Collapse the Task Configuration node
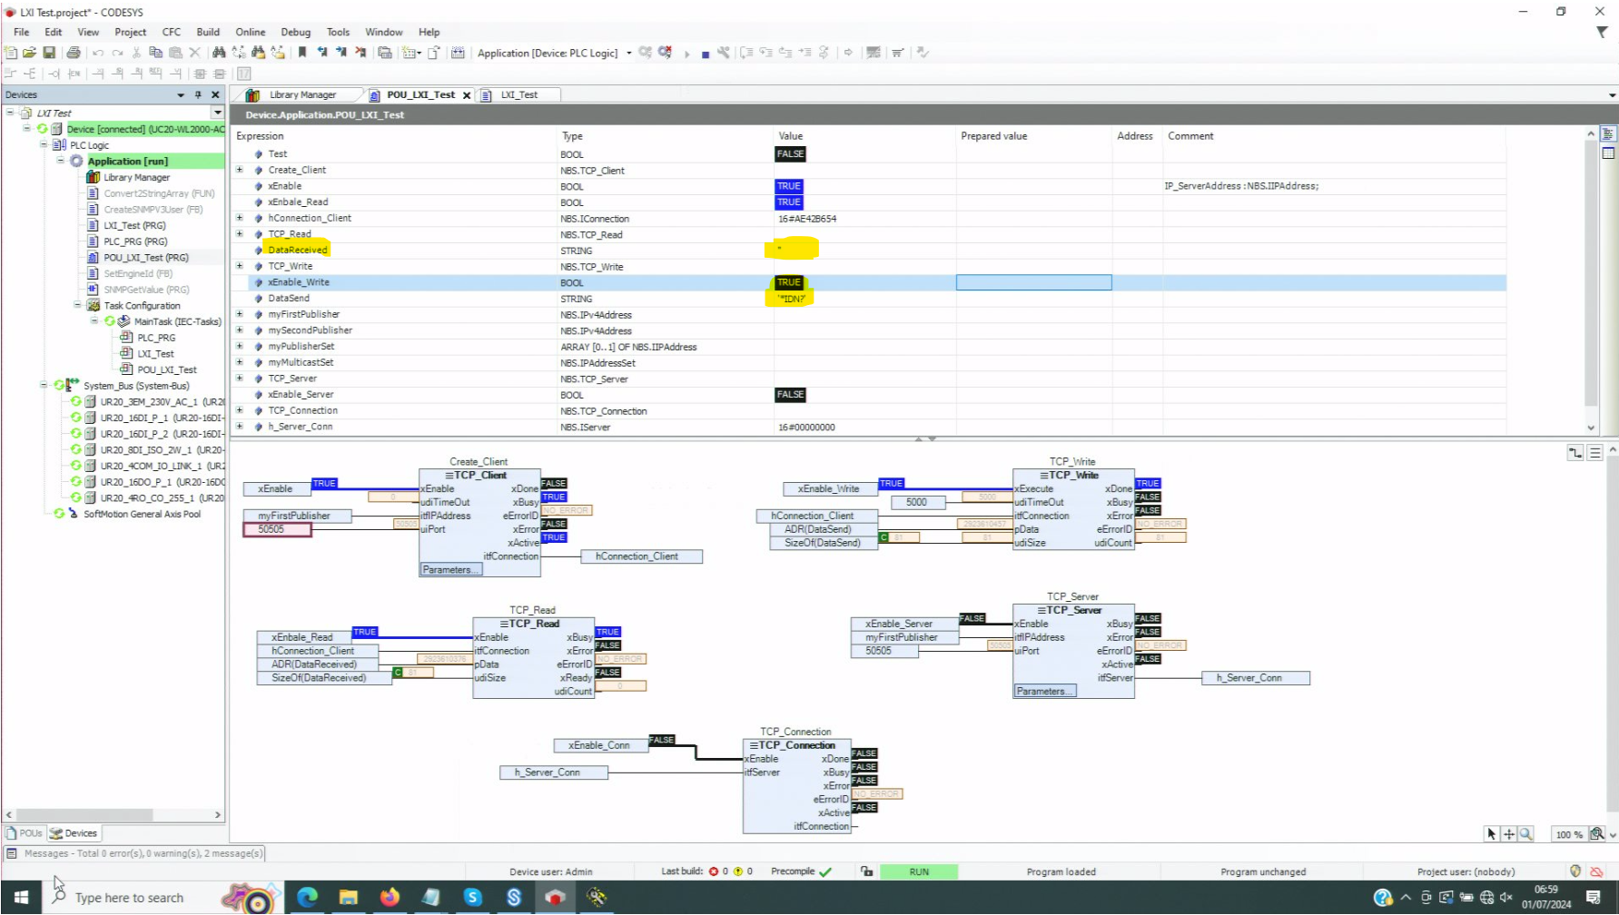 (x=77, y=305)
